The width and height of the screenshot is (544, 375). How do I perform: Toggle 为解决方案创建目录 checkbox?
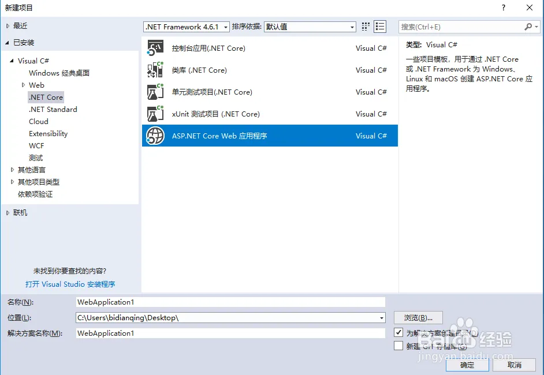click(x=398, y=332)
